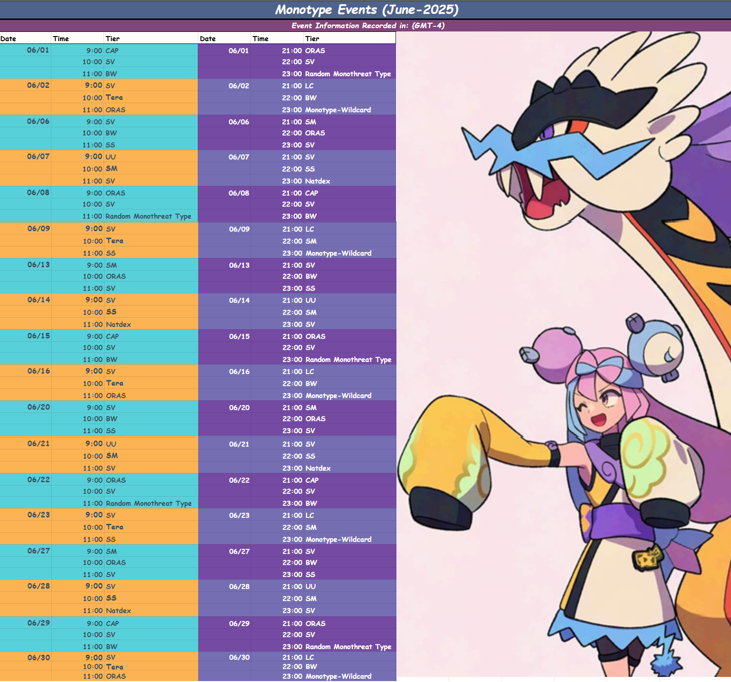Viewport: 731px width, 682px height.
Task: Click the pink-haired trainer's face illustration
Action: pos(601,407)
